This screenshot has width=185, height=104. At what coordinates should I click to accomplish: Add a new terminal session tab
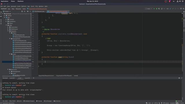34,78
